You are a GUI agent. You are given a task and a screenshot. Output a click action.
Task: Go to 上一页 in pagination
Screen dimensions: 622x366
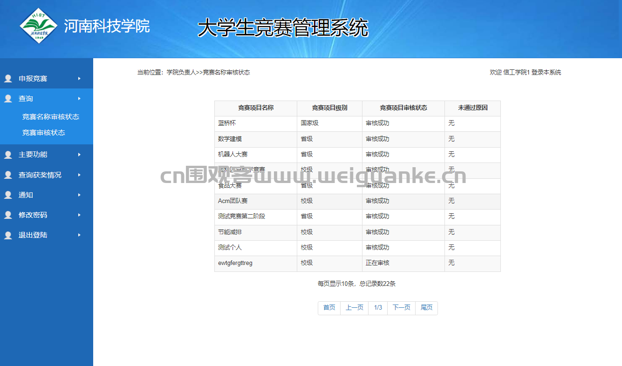coord(355,308)
